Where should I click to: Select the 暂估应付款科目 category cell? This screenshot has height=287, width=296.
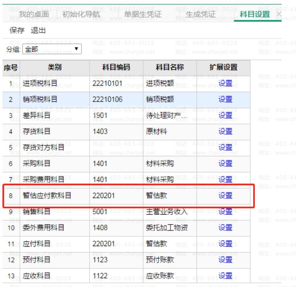pos(55,196)
